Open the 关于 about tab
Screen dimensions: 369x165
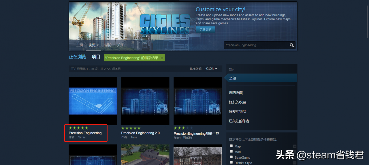(x=121, y=45)
